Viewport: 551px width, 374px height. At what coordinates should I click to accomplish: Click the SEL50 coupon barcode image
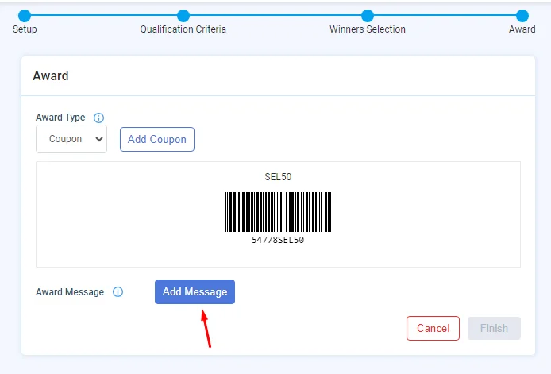click(x=278, y=212)
